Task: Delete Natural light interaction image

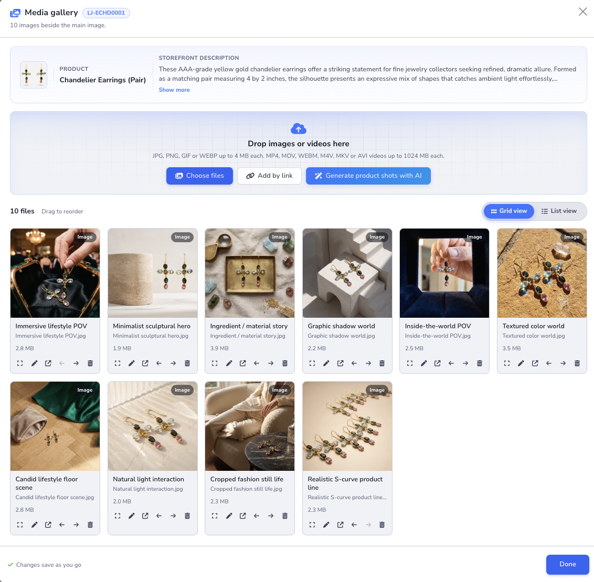Action: [x=187, y=516]
